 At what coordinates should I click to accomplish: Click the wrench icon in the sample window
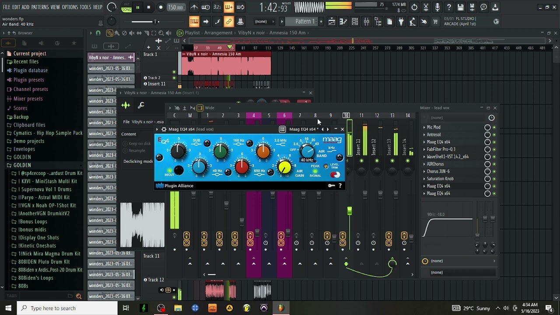(141, 105)
